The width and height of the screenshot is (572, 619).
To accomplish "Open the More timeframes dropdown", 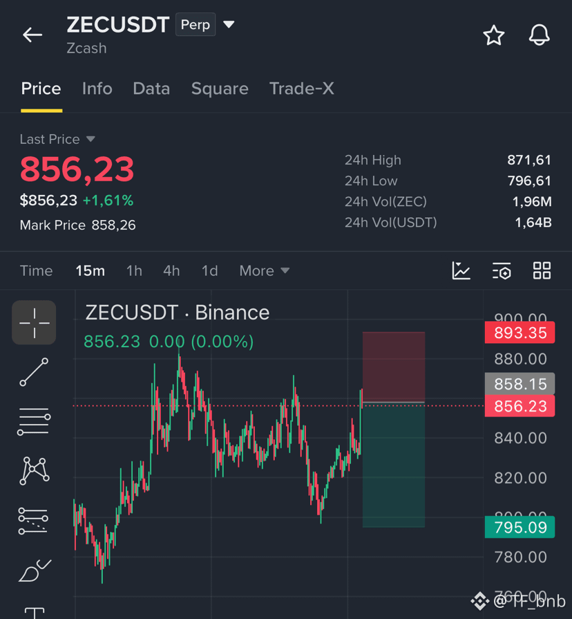I will (265, 271).
